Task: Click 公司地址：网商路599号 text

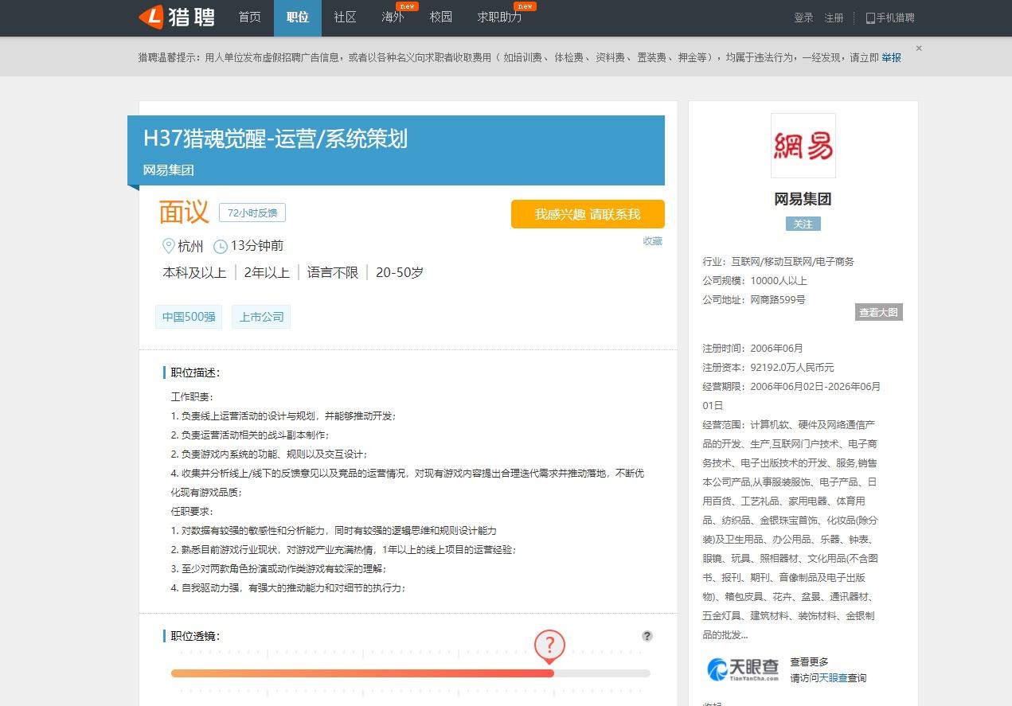Action: tap(754, 300)
